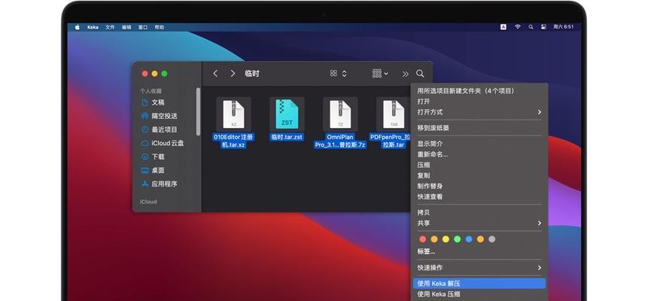648x301 pixels.
Task: Apply the yellow tag color
Action: pyautogui.click(x=446, y=239)
